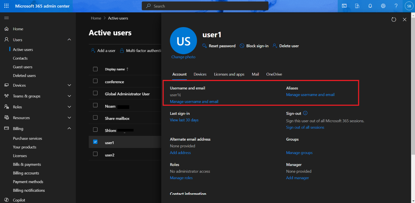Click the Manage roles link

click(181, 178)
